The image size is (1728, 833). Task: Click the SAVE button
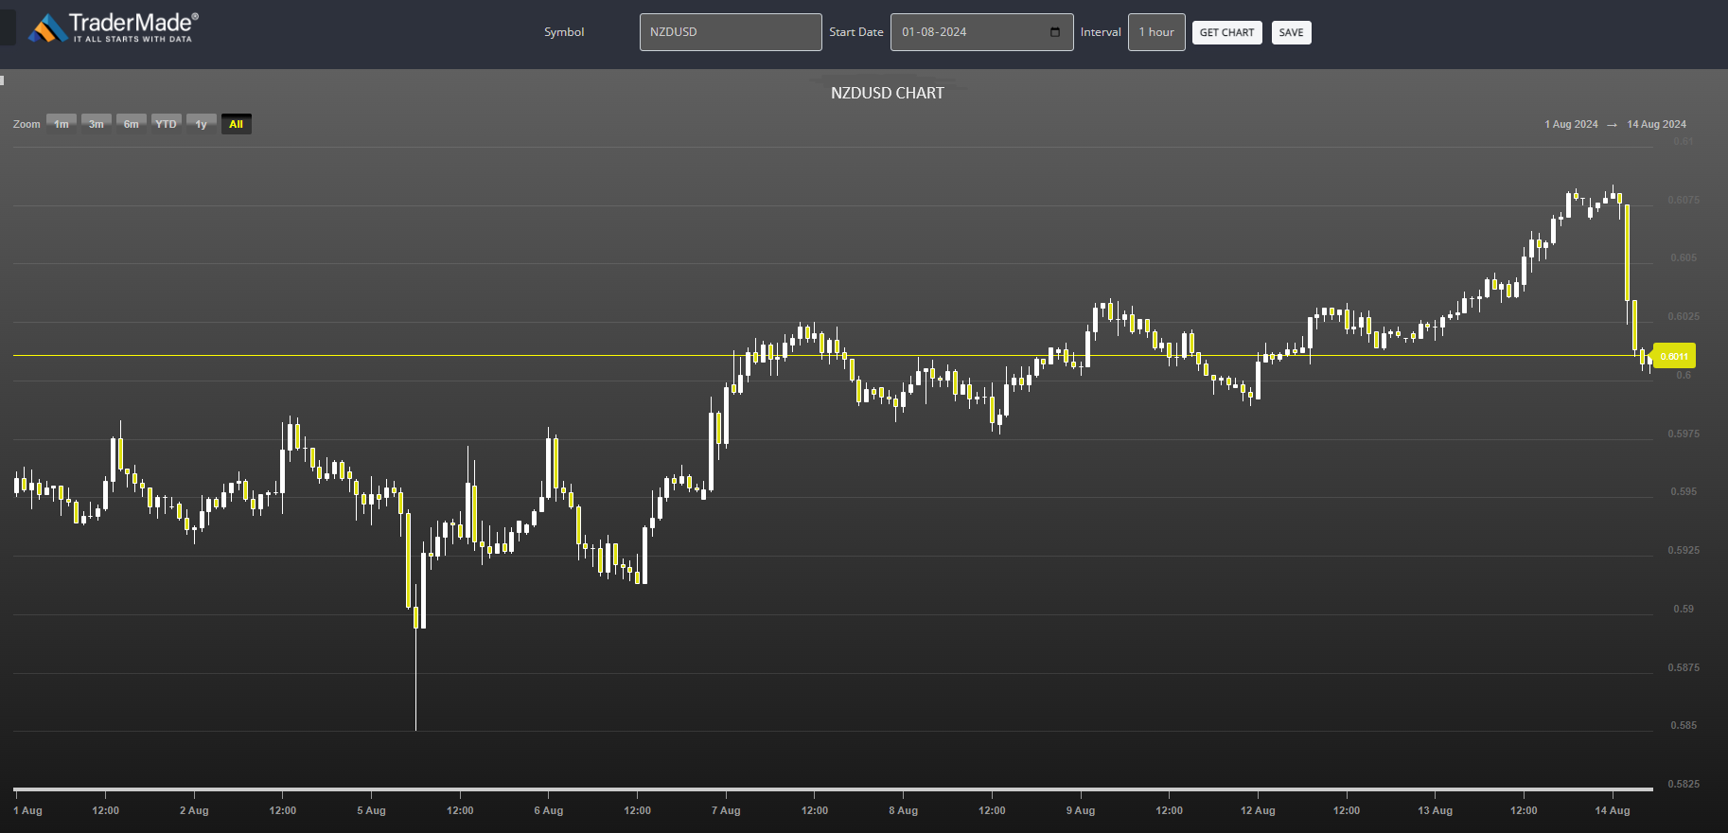point(1291,33)
